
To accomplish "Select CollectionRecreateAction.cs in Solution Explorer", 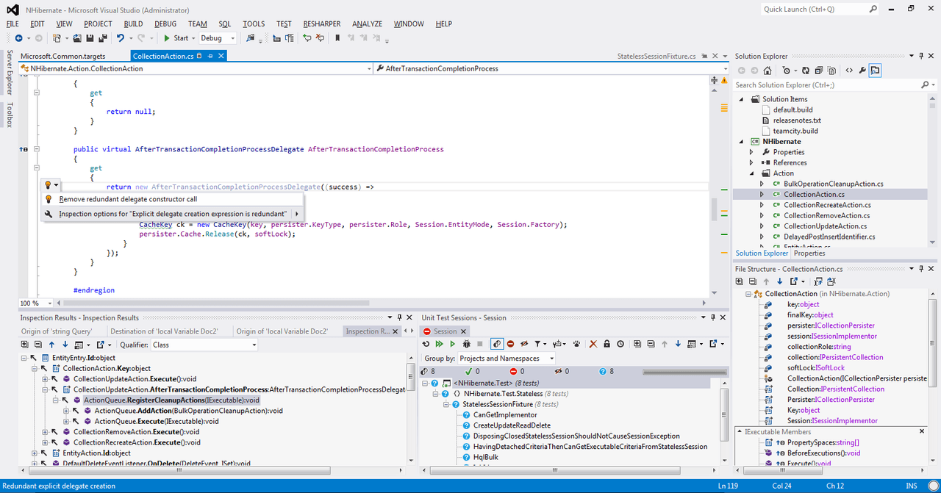I will click(x=827, y=205).
